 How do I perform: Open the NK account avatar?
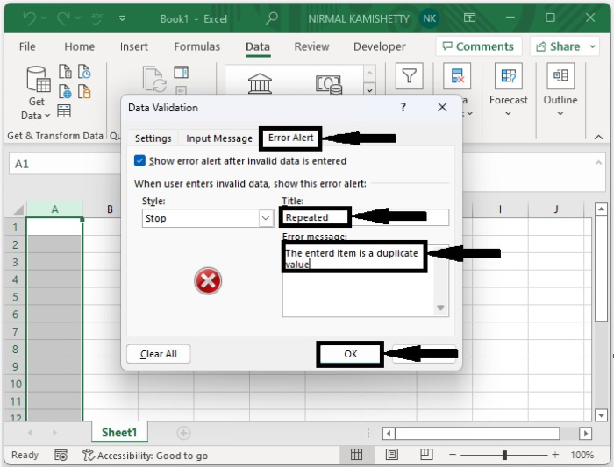click(x=430, y=18)
